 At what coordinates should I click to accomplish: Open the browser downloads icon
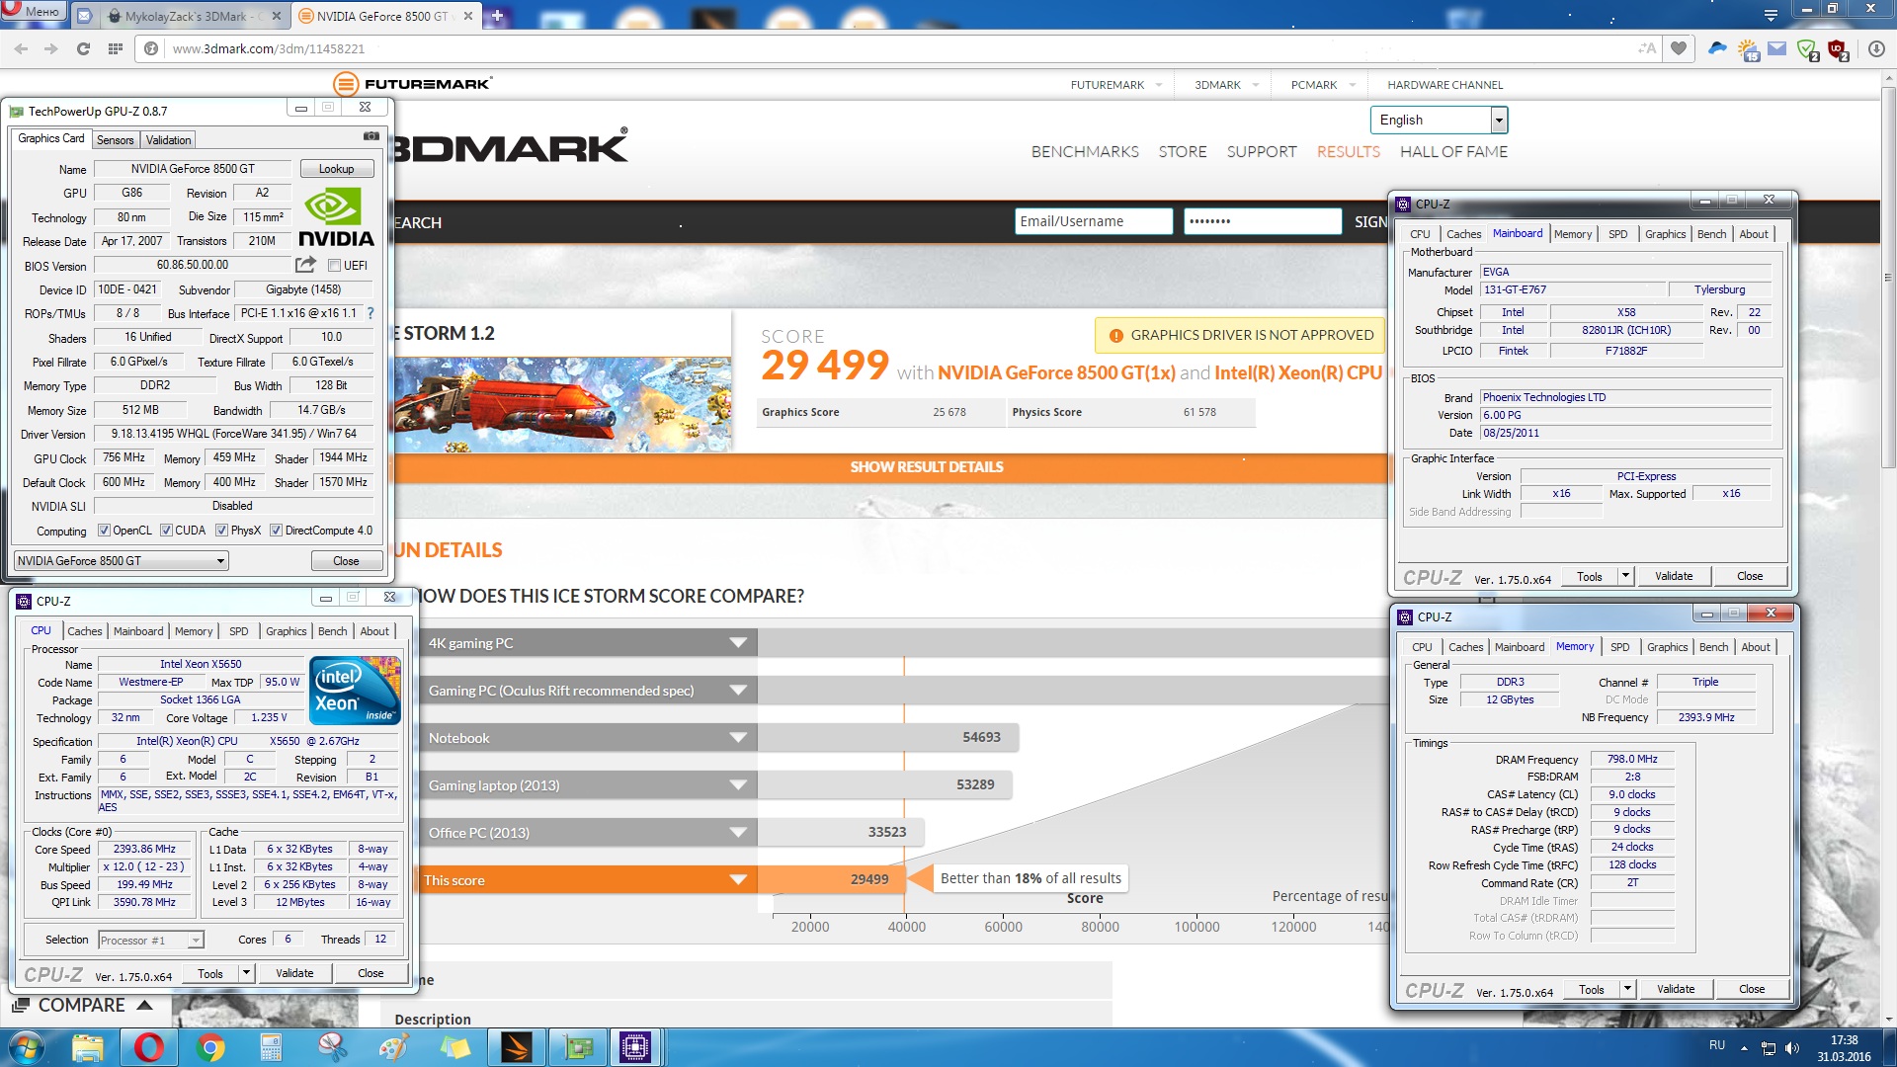pyautogui.click(x=1876, y=48)
